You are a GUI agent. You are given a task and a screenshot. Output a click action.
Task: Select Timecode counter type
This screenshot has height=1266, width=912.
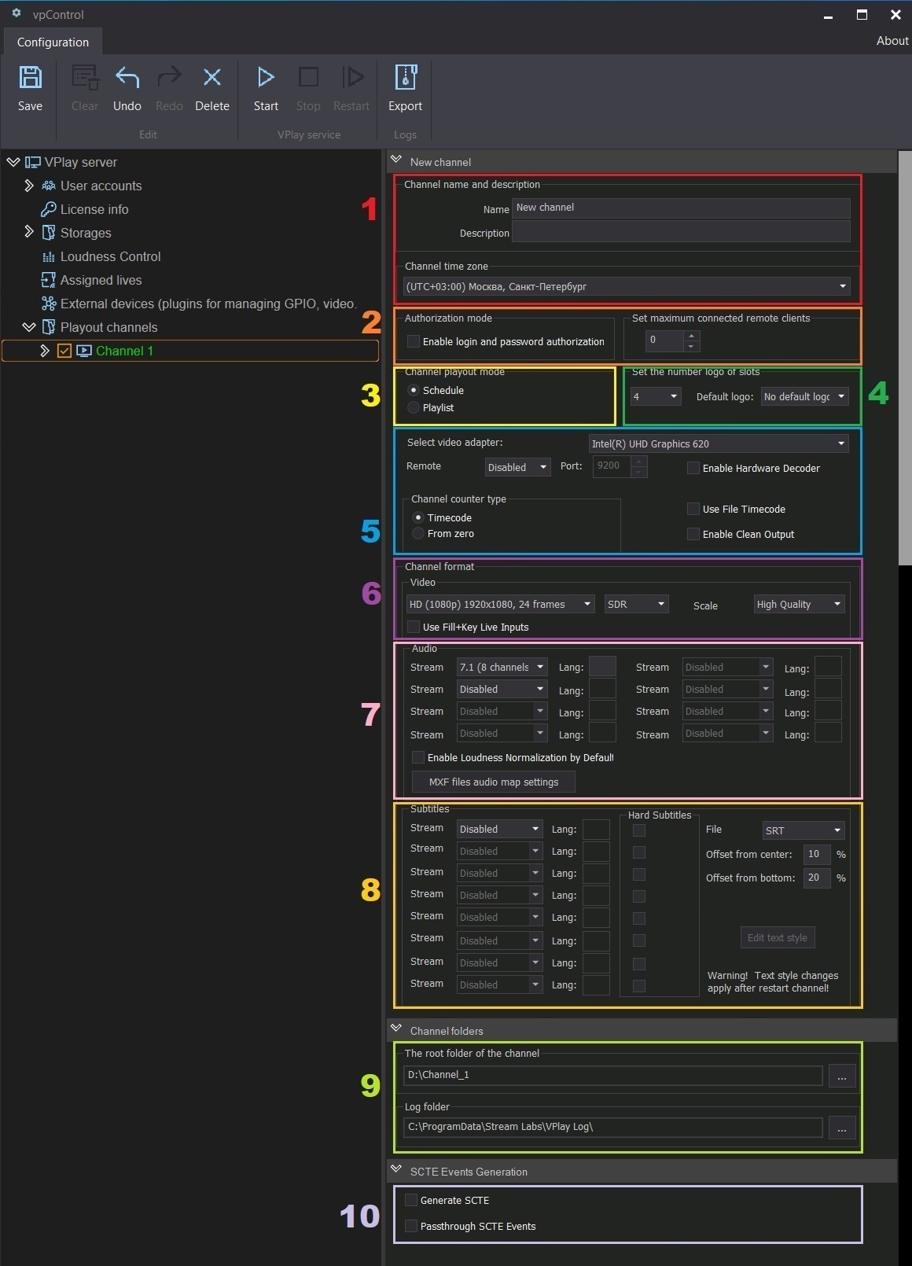[418, 517]
